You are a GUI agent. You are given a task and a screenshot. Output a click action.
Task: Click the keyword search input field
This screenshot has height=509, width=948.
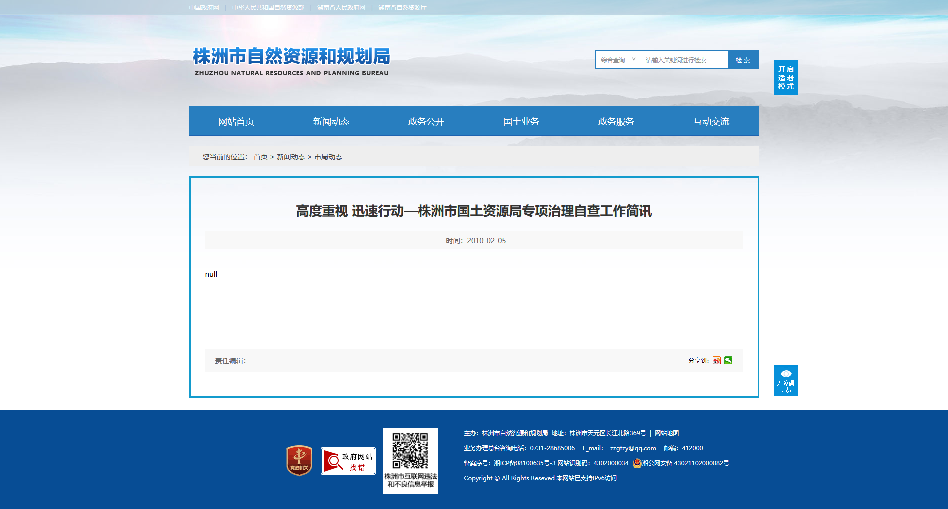684,60
